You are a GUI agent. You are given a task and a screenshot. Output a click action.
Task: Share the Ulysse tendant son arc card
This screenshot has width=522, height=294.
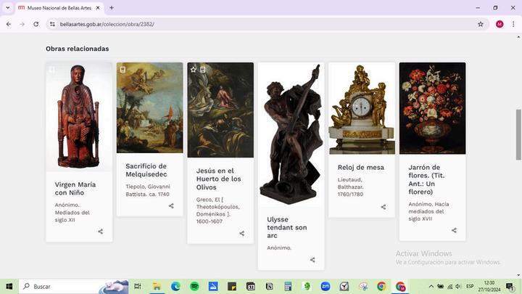(x=312, y=260)
